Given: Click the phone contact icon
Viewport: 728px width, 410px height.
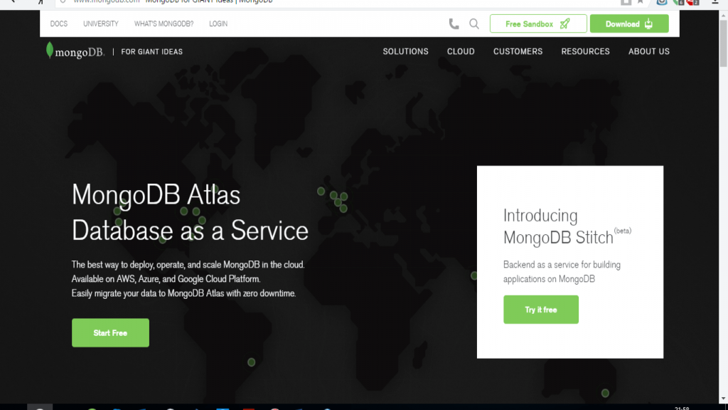Looking at the screenshot, I should pos(454,23).
